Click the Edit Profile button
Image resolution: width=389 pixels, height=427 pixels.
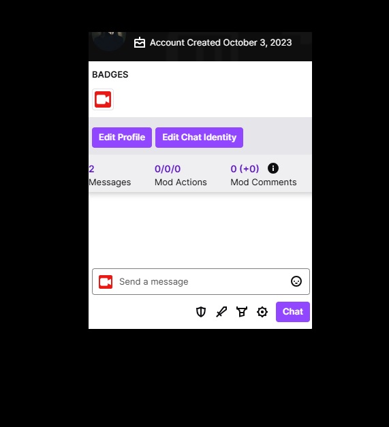122,138
